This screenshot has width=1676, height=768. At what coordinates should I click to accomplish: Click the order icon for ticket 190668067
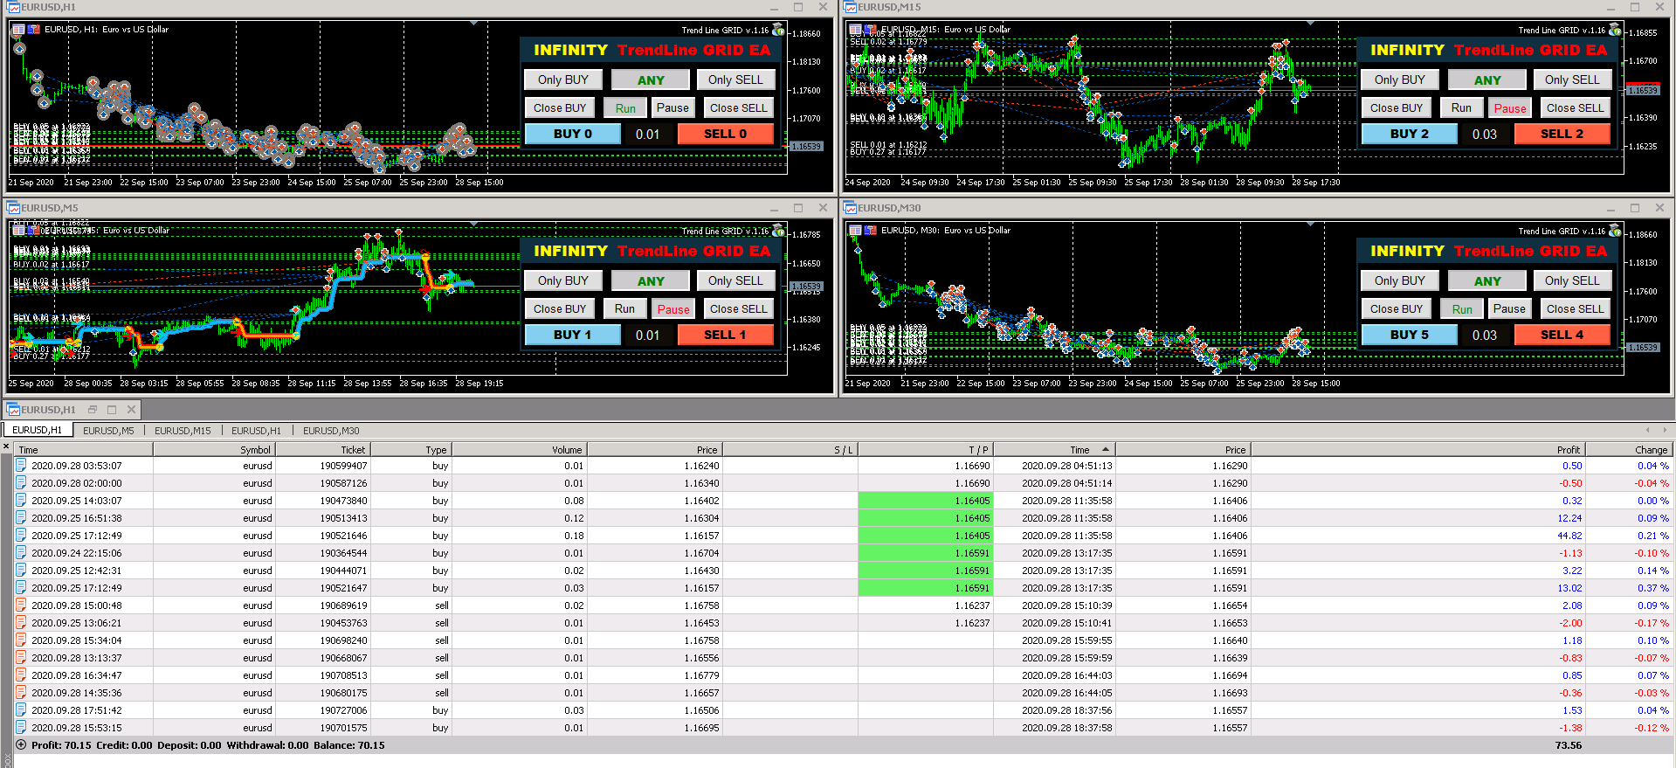21,658
